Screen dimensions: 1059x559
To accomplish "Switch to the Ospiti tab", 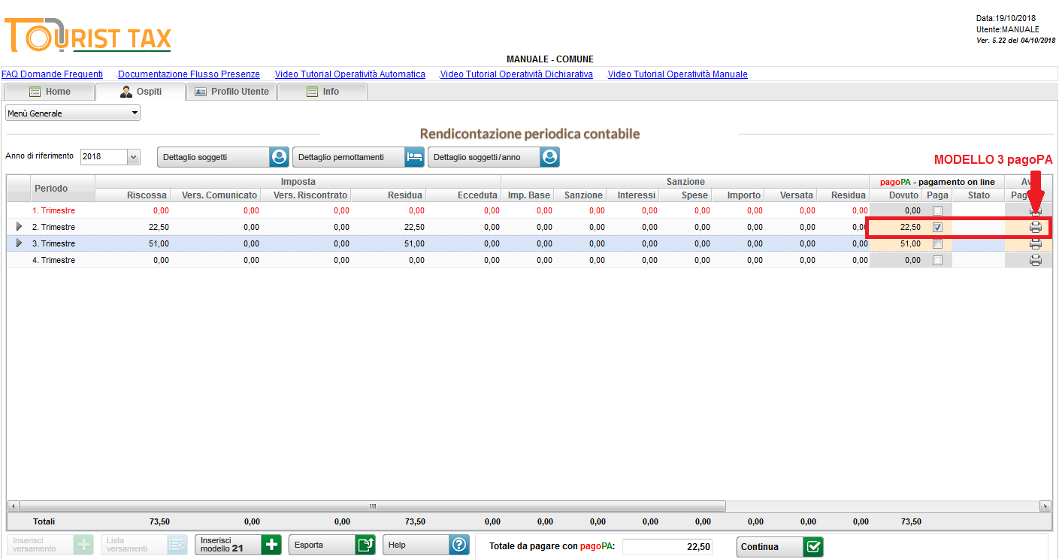I will tap(141, 92).
